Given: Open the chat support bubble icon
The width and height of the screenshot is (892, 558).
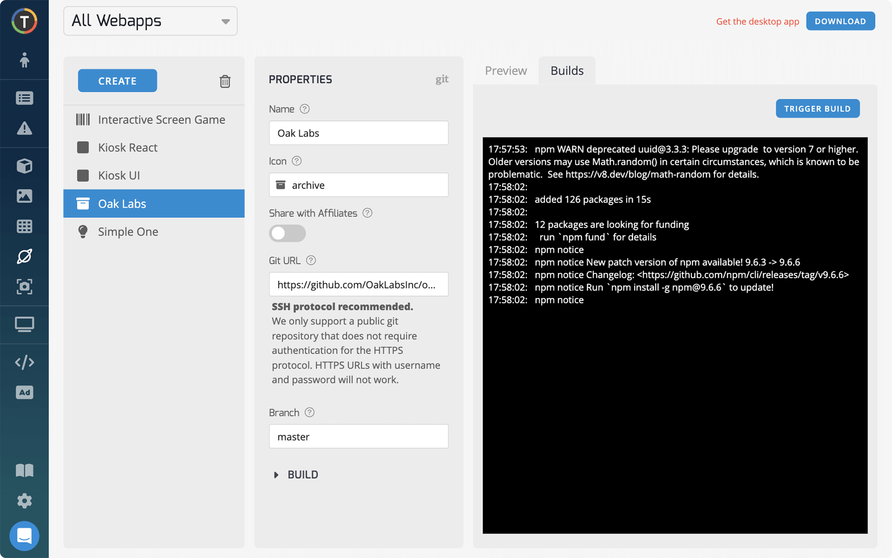Looking at the screenshot, I should [x=25, y=535].
